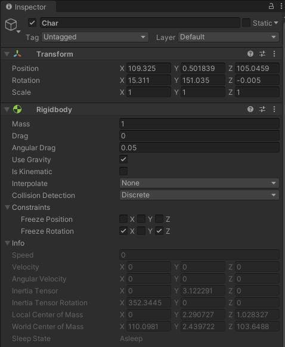Toggle Freeze Rotation Y checkbox
285x347 pixels.
pyautogui.click(x=141, y=231)
